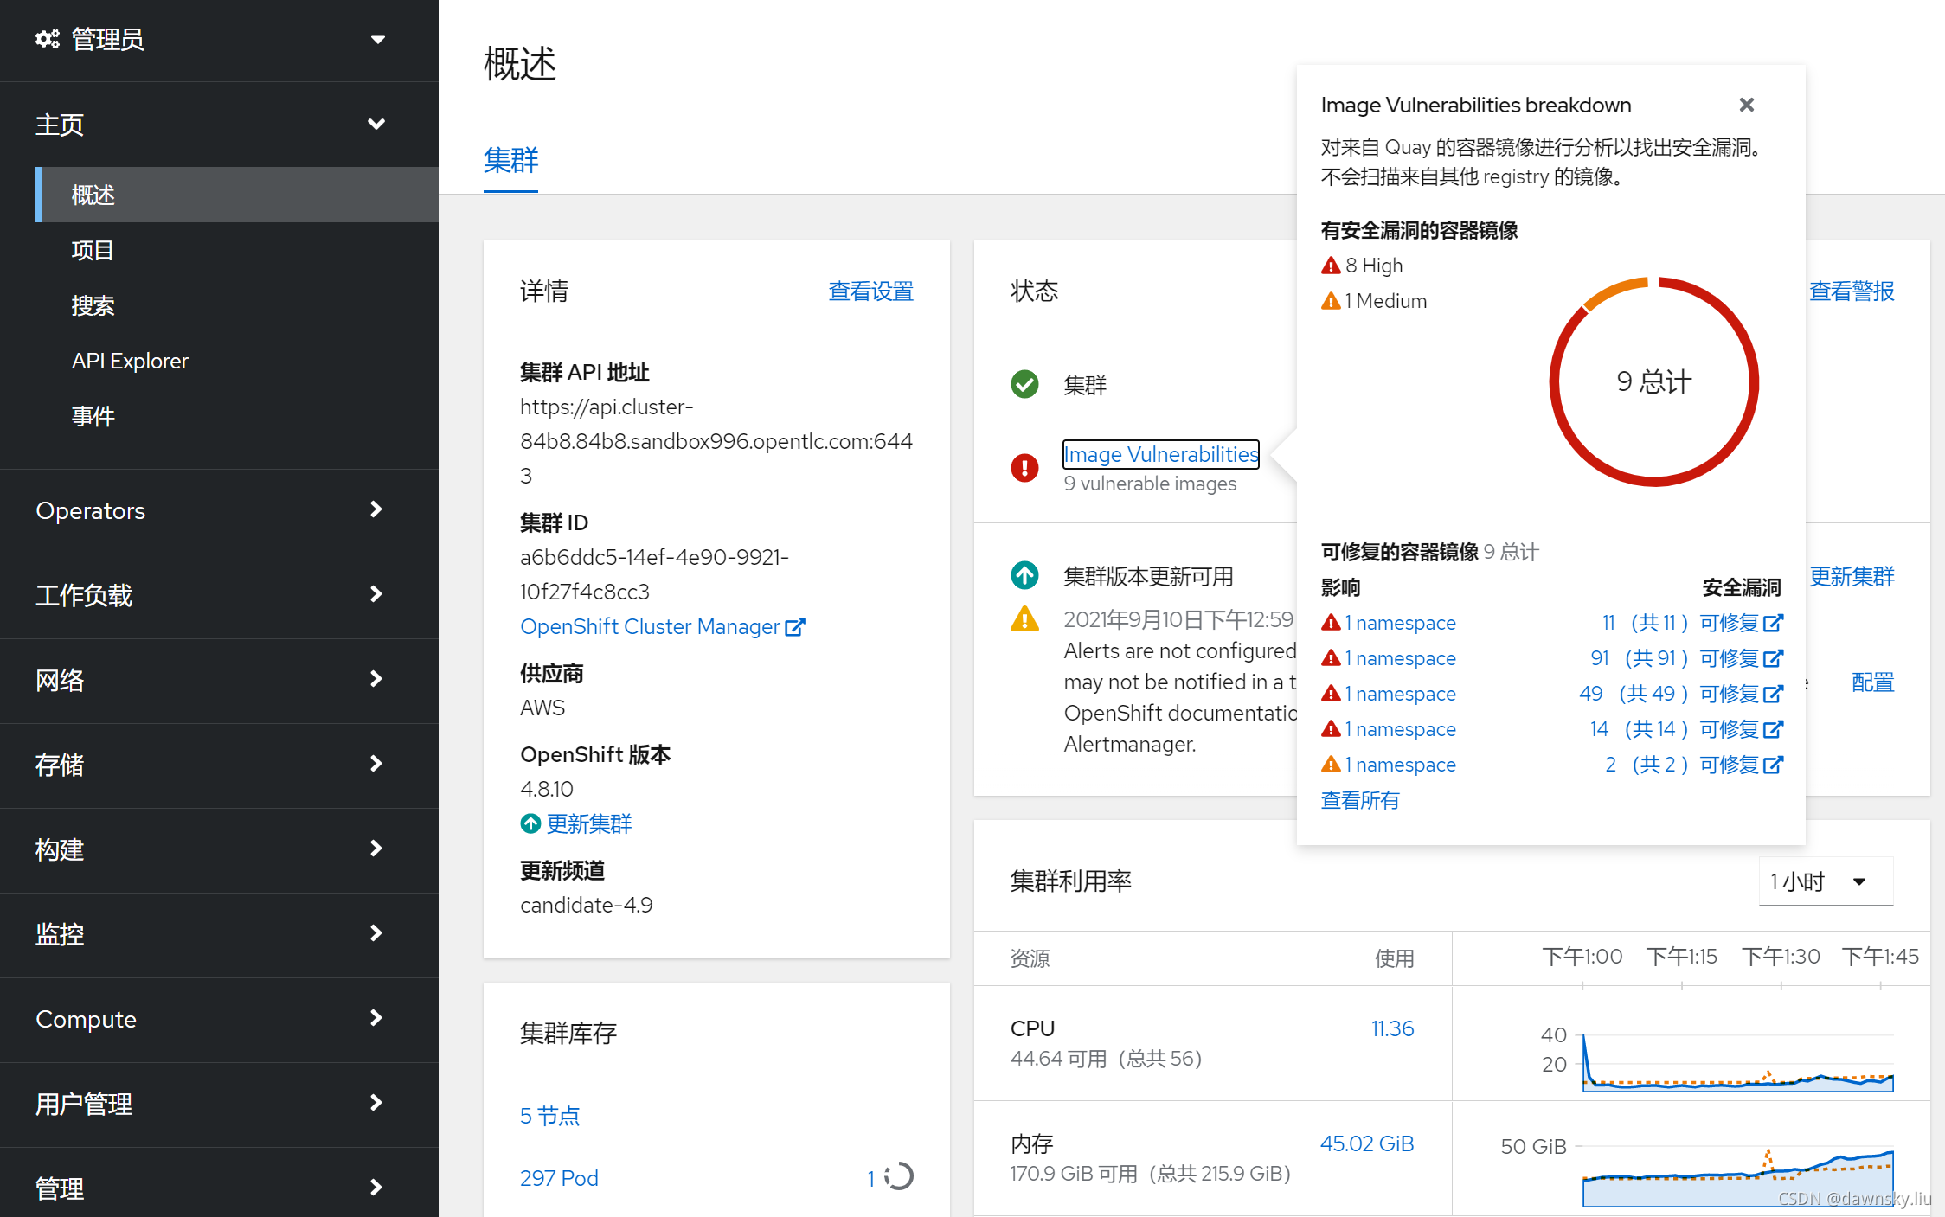1945x1217 pixels.
Task: Click the cluster update available arrow icon
Action: [1025, 575]
